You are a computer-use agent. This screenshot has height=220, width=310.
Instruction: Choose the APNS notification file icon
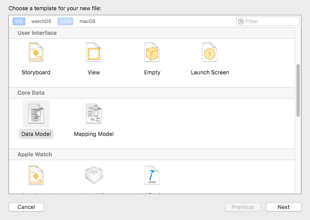point(152,175)
